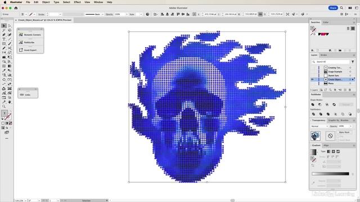Open the brush definition Basic dropdown
Viewport: 360px width, 202px height.
point(102,14)
